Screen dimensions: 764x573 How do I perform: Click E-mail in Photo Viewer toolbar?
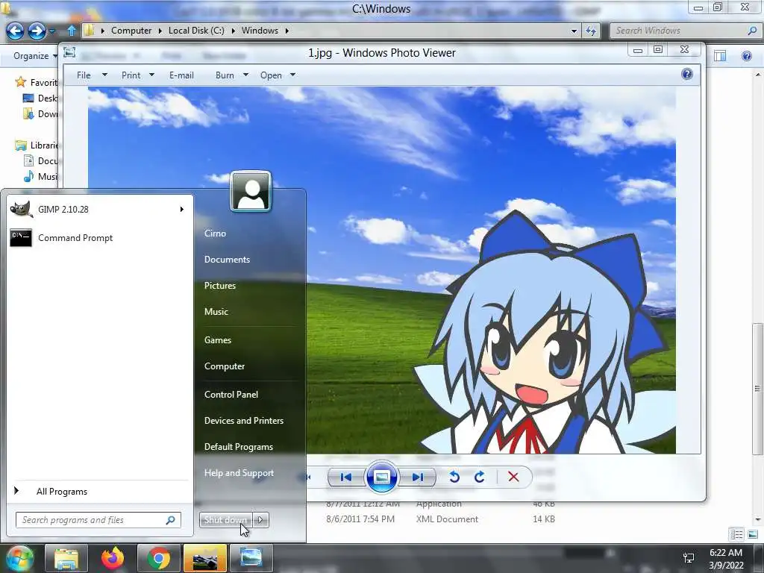(181, 75)
